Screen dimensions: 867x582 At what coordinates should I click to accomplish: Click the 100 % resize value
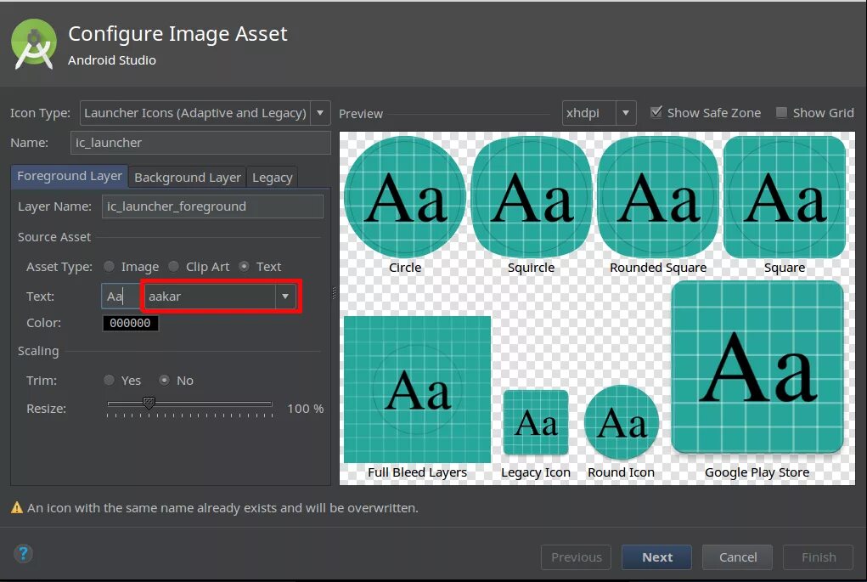tap(305, 409)
